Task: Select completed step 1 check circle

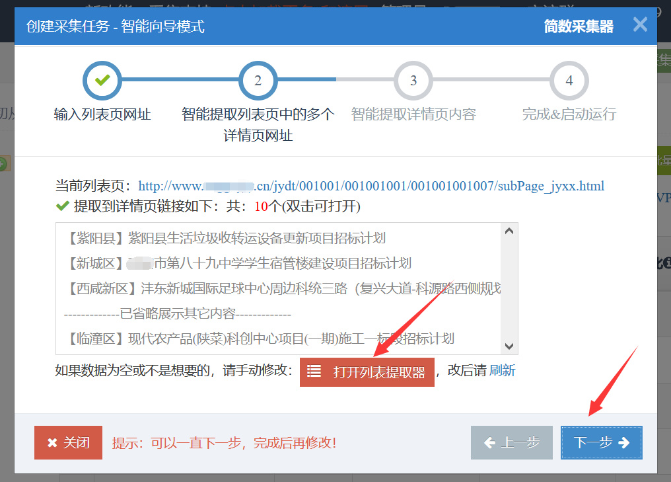Action: click(102, 81)
